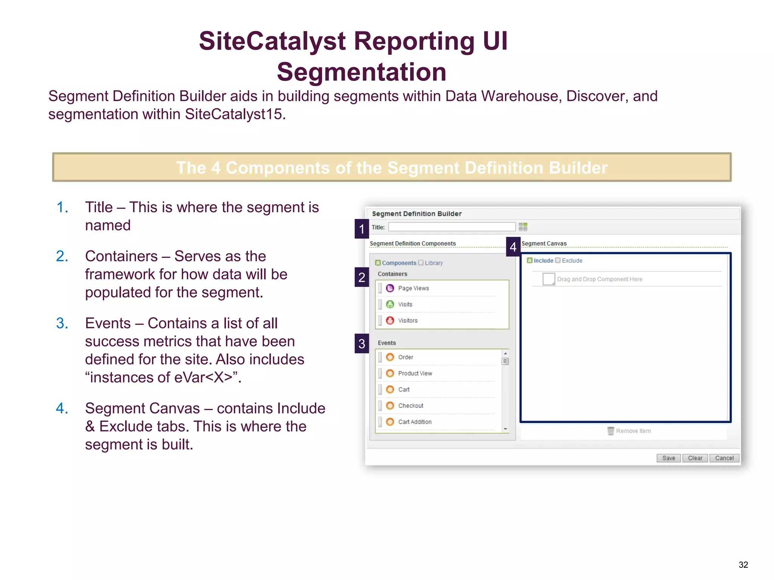This screenshot has height=580, width=774.
Task: Click the Checkout event icon
Action: (390, 406)
